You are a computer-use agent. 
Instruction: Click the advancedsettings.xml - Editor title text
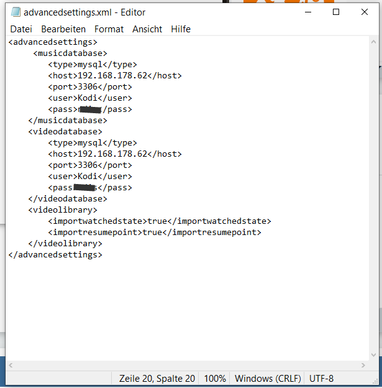(84, 12)
